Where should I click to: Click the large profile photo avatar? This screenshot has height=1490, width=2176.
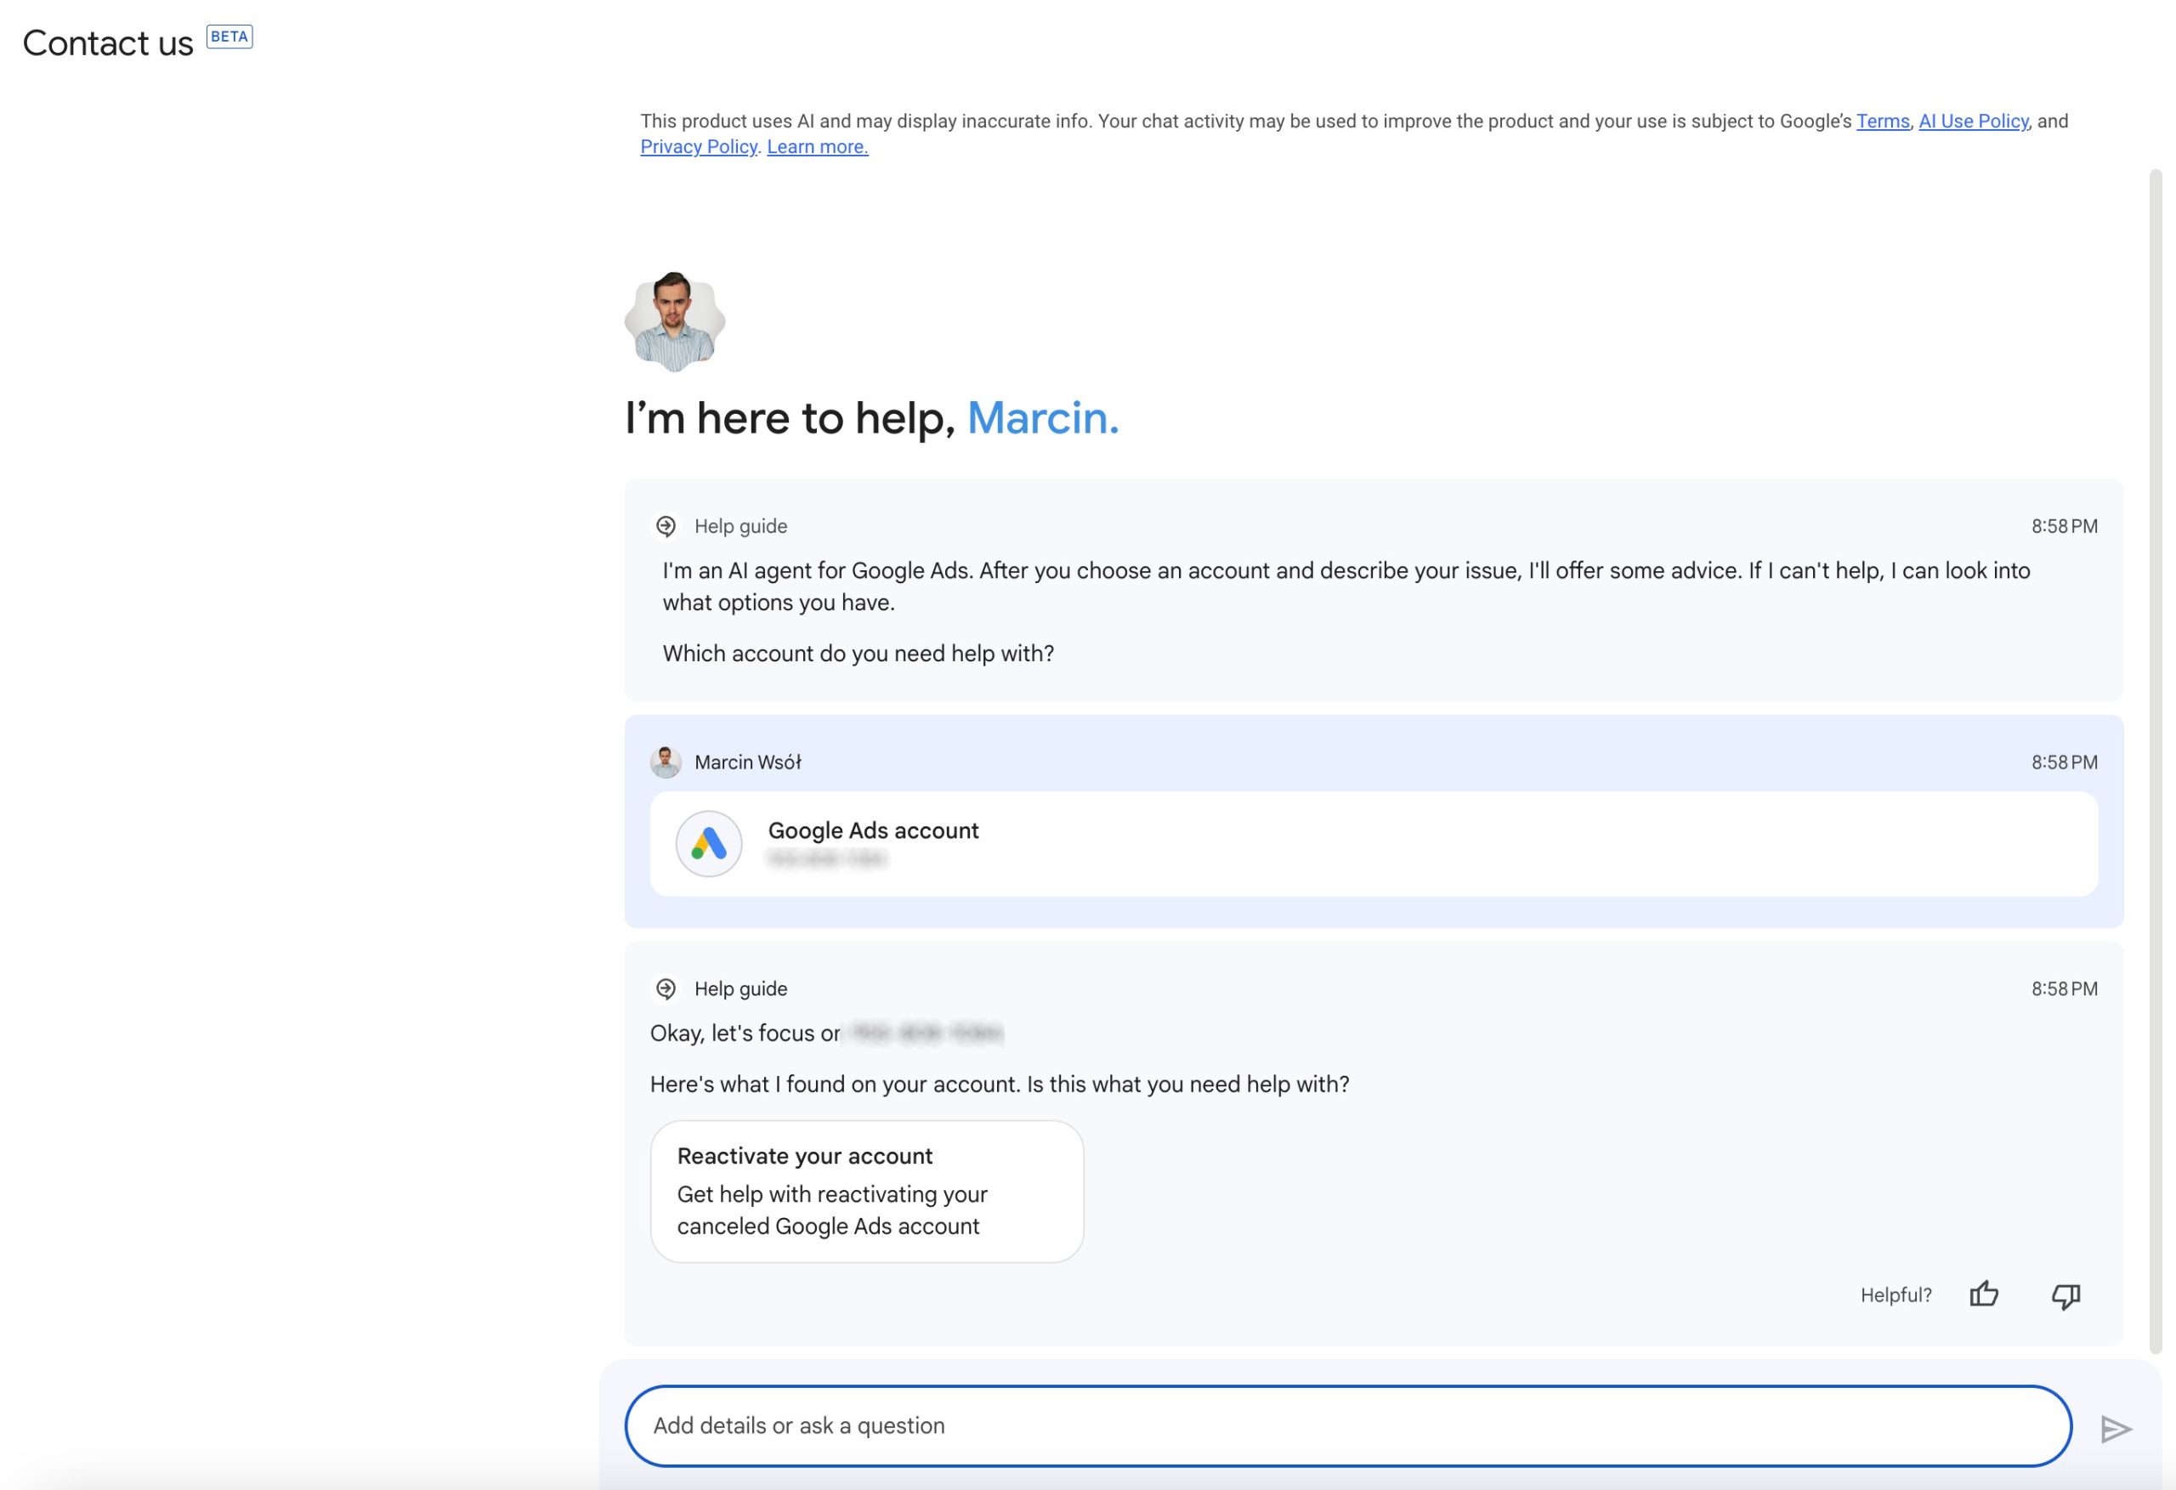click(x=674, y=321)
